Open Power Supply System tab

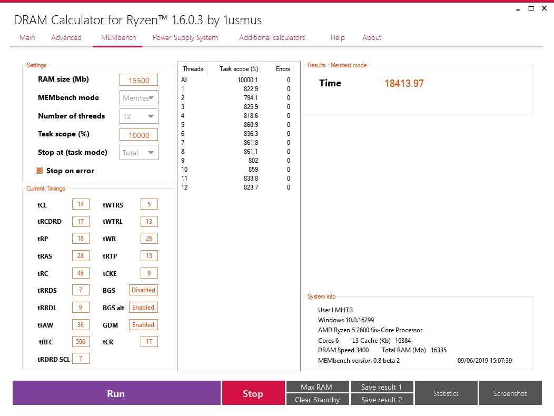click(x=185, y=37)
